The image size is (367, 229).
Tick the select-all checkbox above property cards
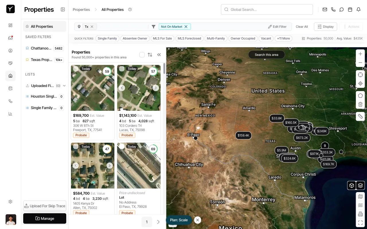click(x=142, y=54)
